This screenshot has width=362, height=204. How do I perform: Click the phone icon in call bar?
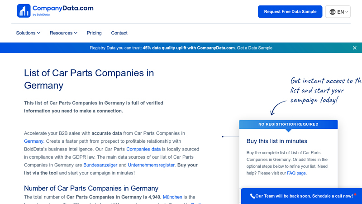coord(252,196)
